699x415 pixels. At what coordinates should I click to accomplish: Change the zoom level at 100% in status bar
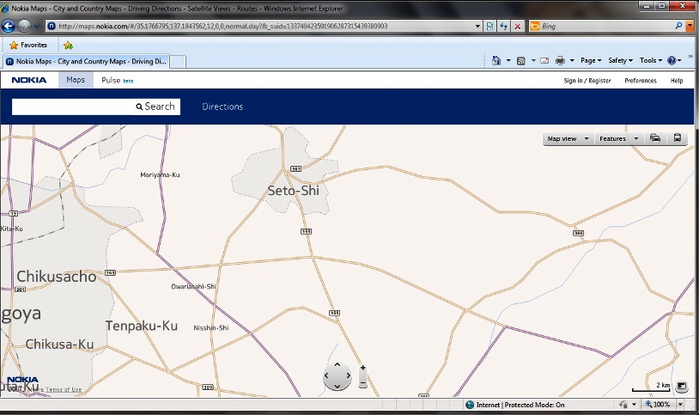tap(658, 405)
